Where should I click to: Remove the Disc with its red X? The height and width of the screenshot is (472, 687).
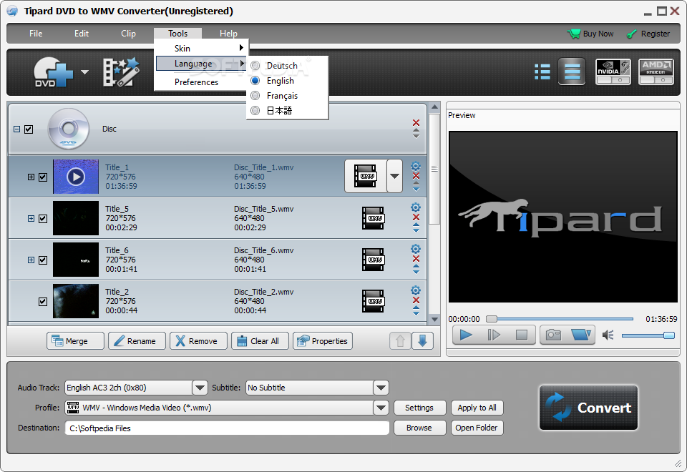click(x=416, y=122)
